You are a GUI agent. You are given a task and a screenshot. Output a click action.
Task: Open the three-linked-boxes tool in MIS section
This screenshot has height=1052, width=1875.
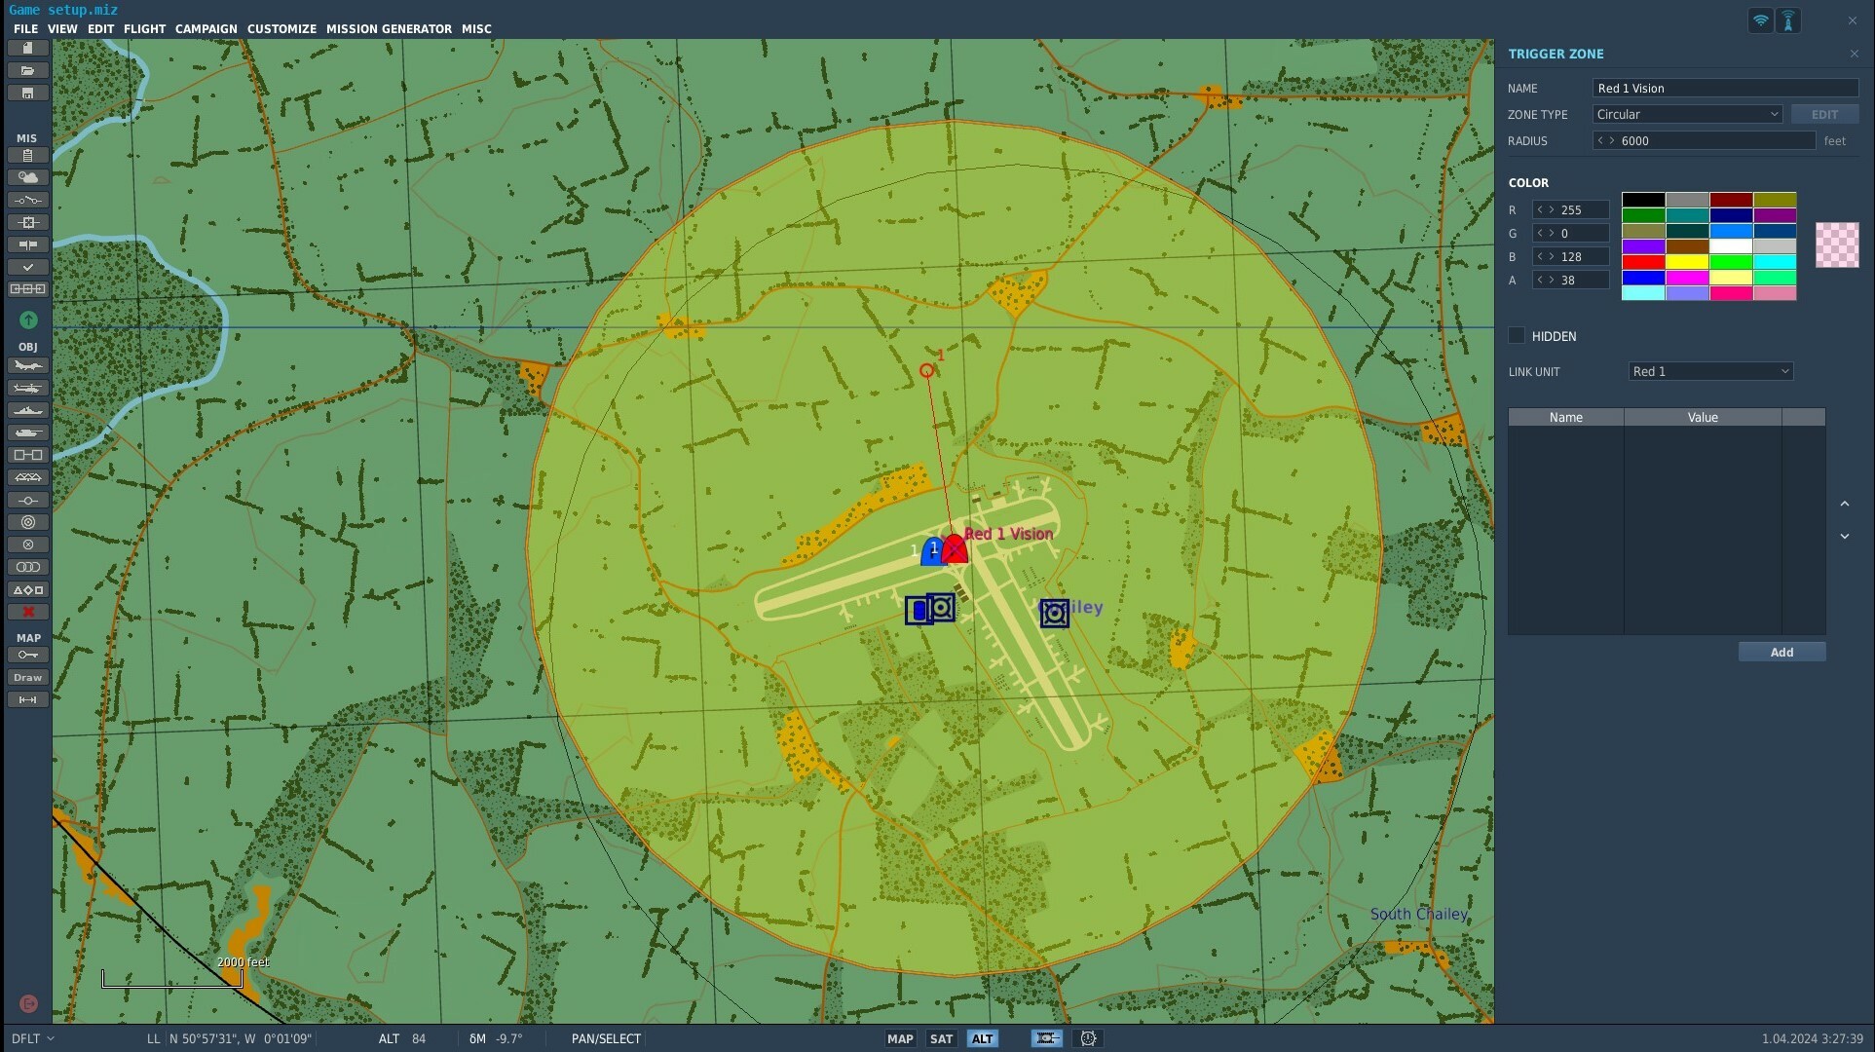(27, 289)
